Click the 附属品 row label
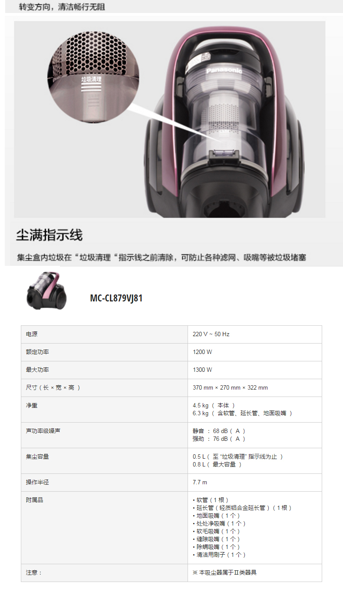The width and height of the screenshot is (343, 592). click(x=35, y=500)
